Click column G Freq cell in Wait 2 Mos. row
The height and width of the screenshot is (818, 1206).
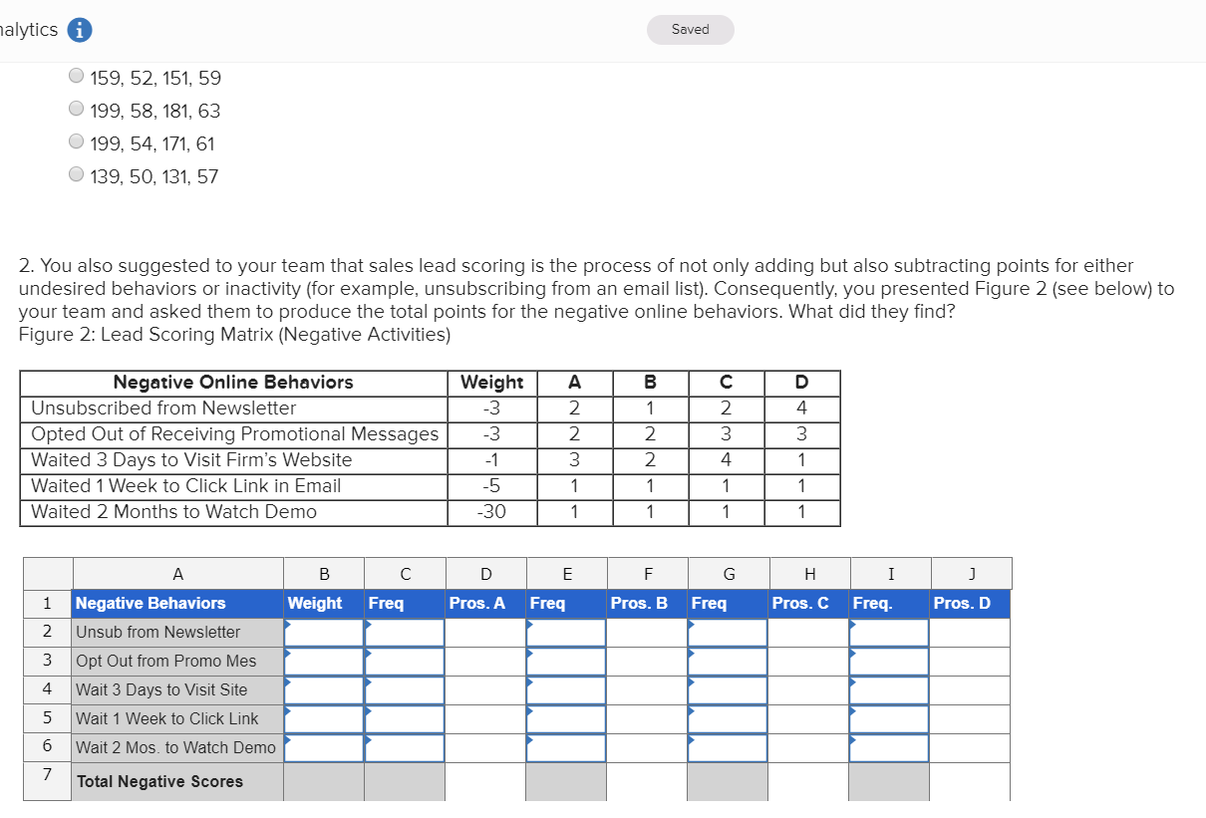[x=728, y=748]
